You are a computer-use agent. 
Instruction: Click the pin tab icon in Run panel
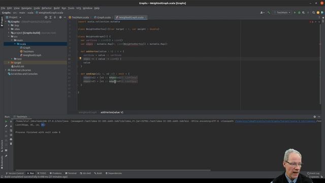click(x=6, y=156)
